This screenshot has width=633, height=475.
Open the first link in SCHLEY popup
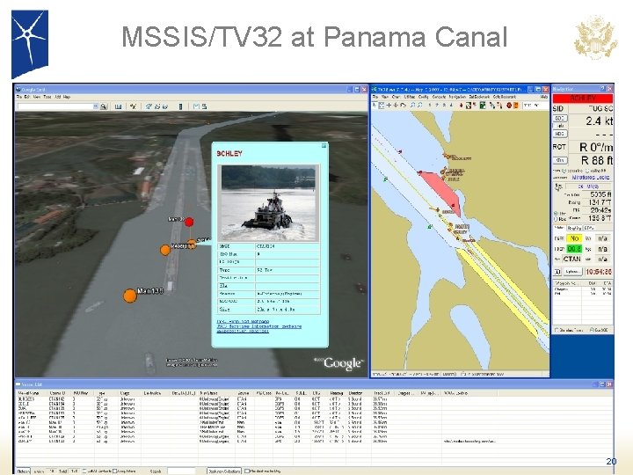point(243,322)
